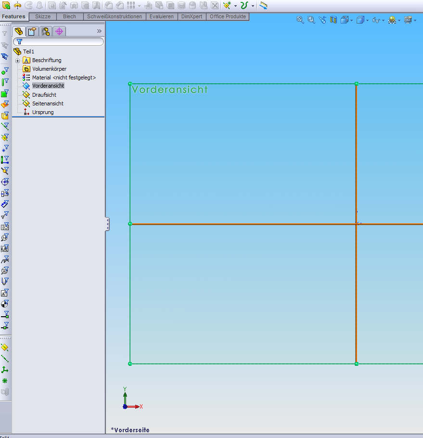Viewport: 423px width, 438px height.
Task: Click the View Orientation cube icon
Action: pos(345,20)
